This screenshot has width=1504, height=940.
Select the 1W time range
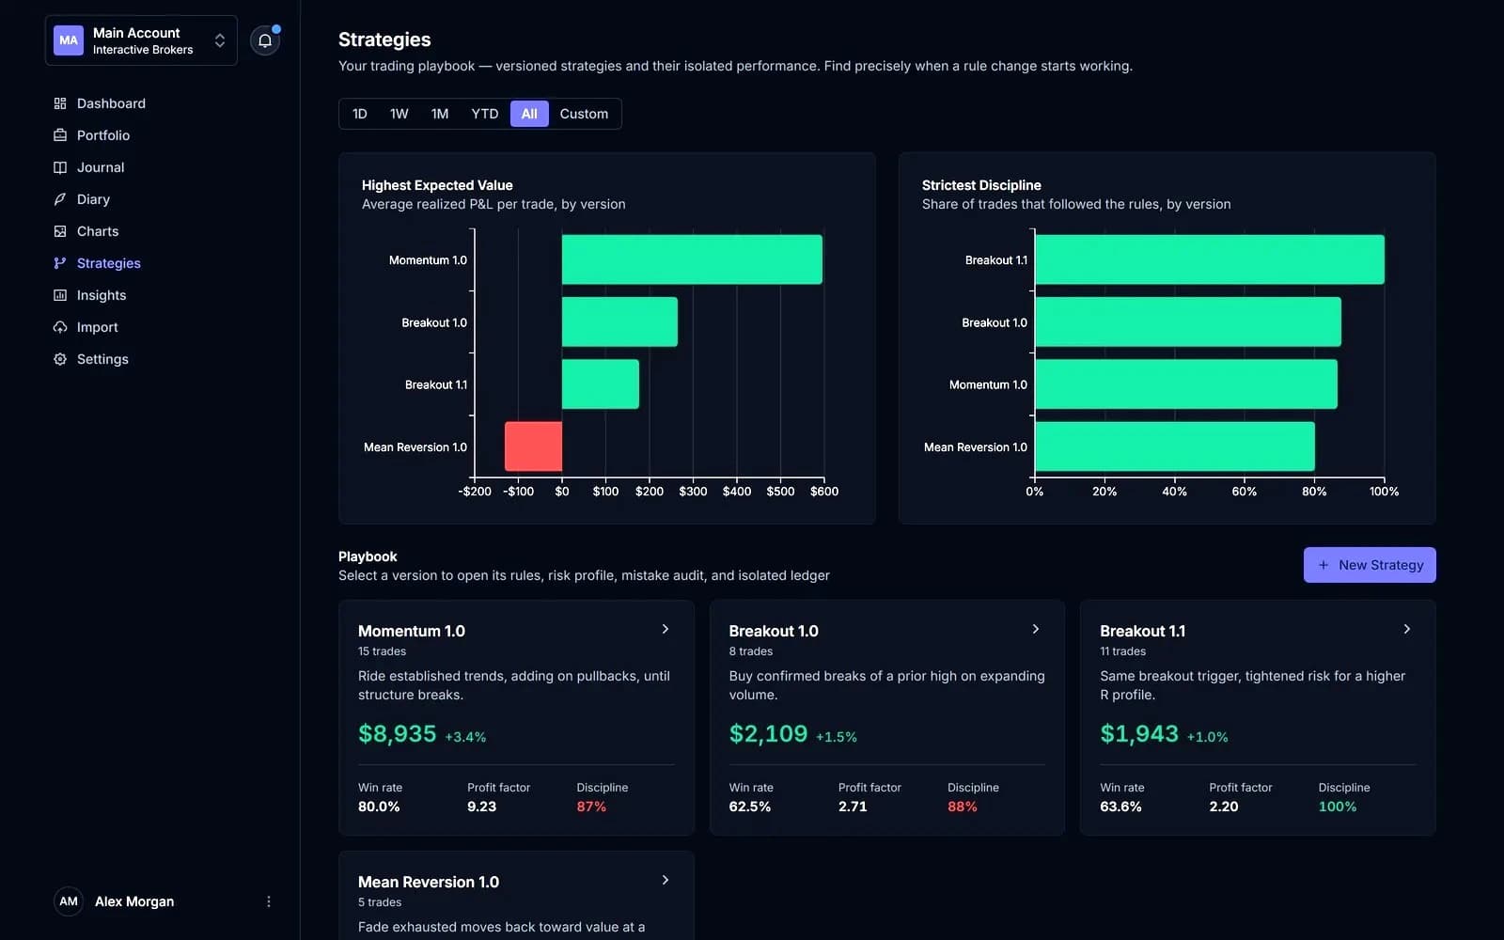pos(399,114)
